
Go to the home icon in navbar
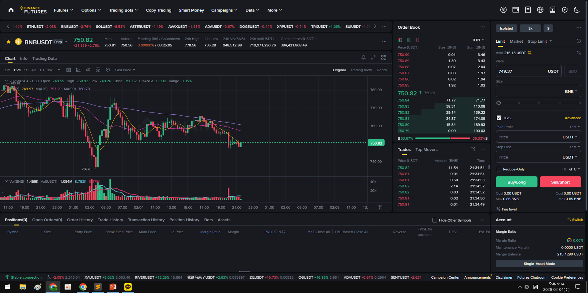point(11,10)
